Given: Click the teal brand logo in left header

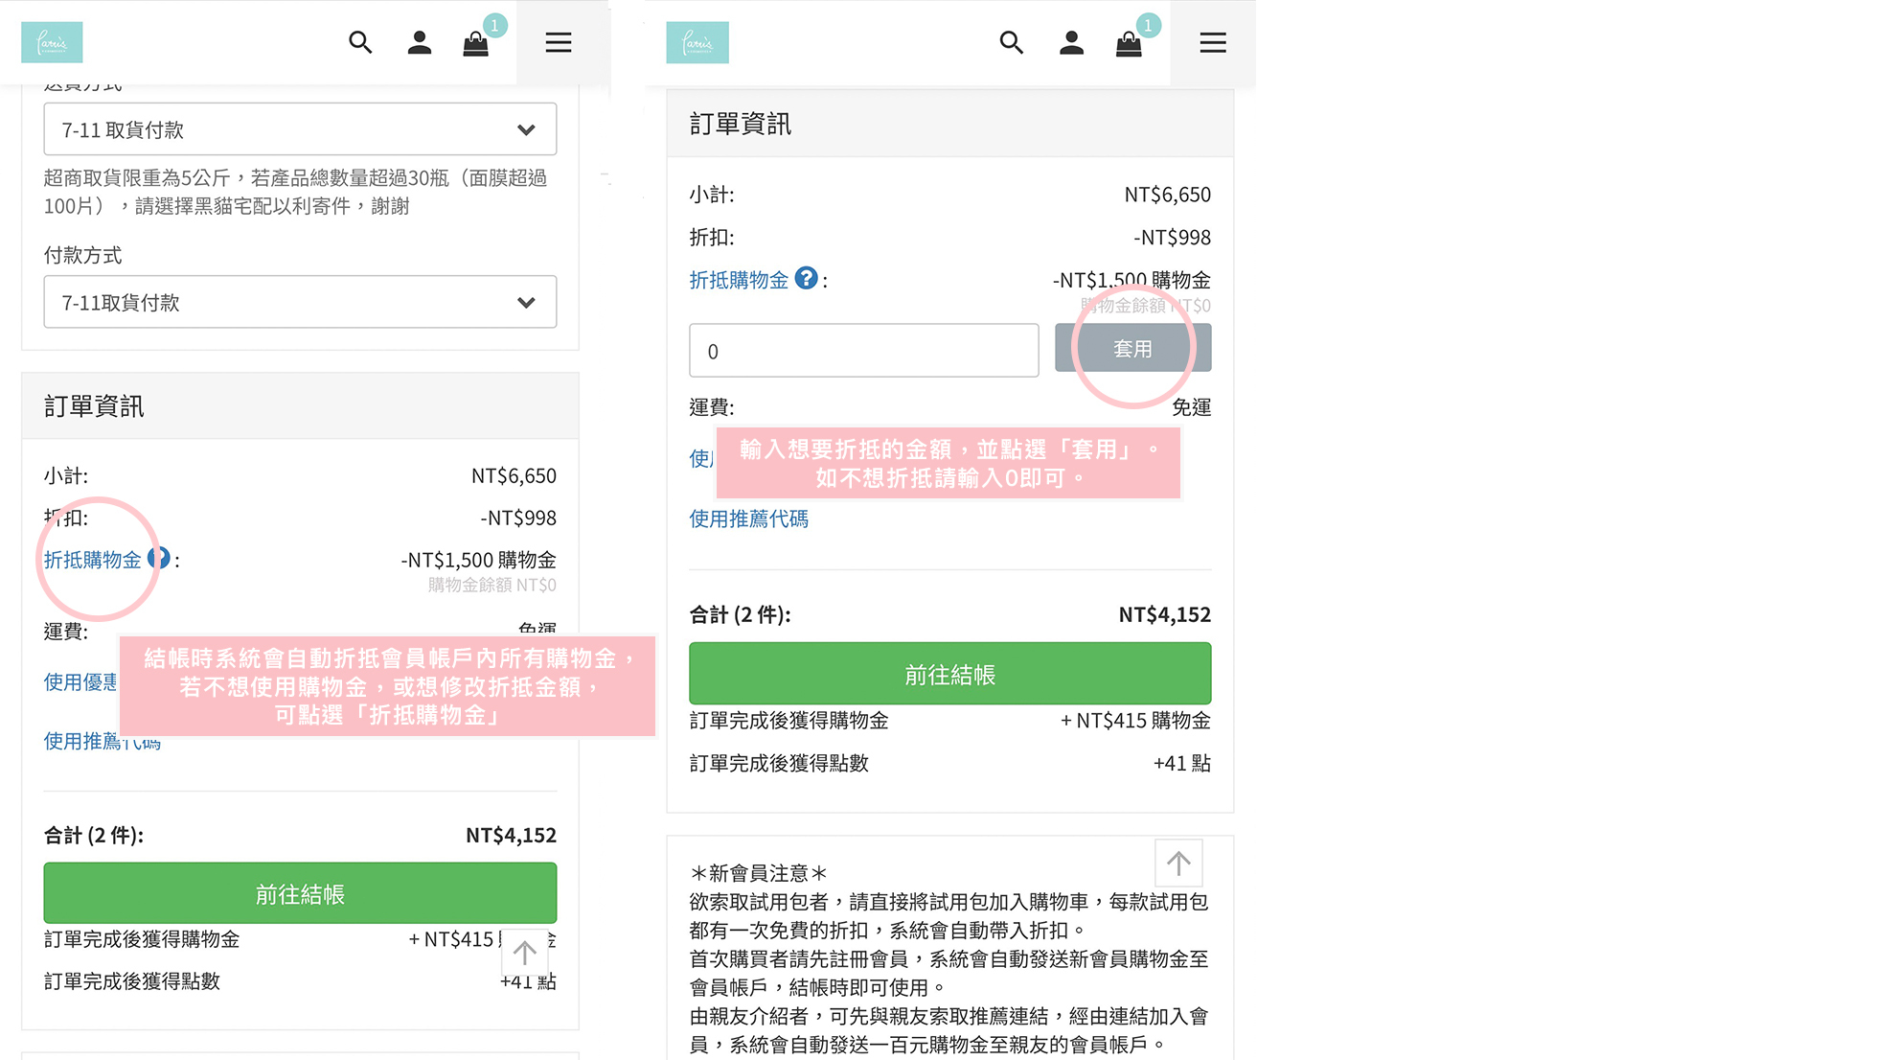Looking at the screenshot, I should pyautogui.click(x=52, y=42).
